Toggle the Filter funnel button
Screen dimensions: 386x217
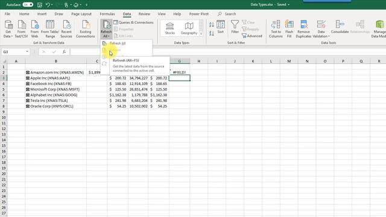click(235, 27)
